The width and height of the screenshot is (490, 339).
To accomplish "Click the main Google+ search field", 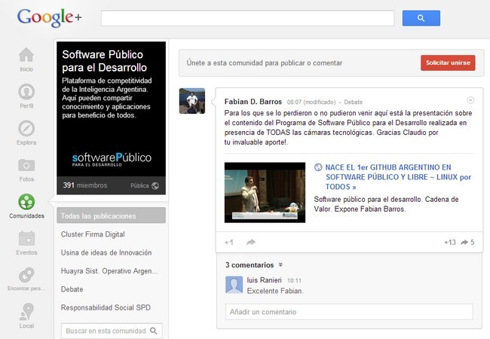I will (x=247, y=18).
